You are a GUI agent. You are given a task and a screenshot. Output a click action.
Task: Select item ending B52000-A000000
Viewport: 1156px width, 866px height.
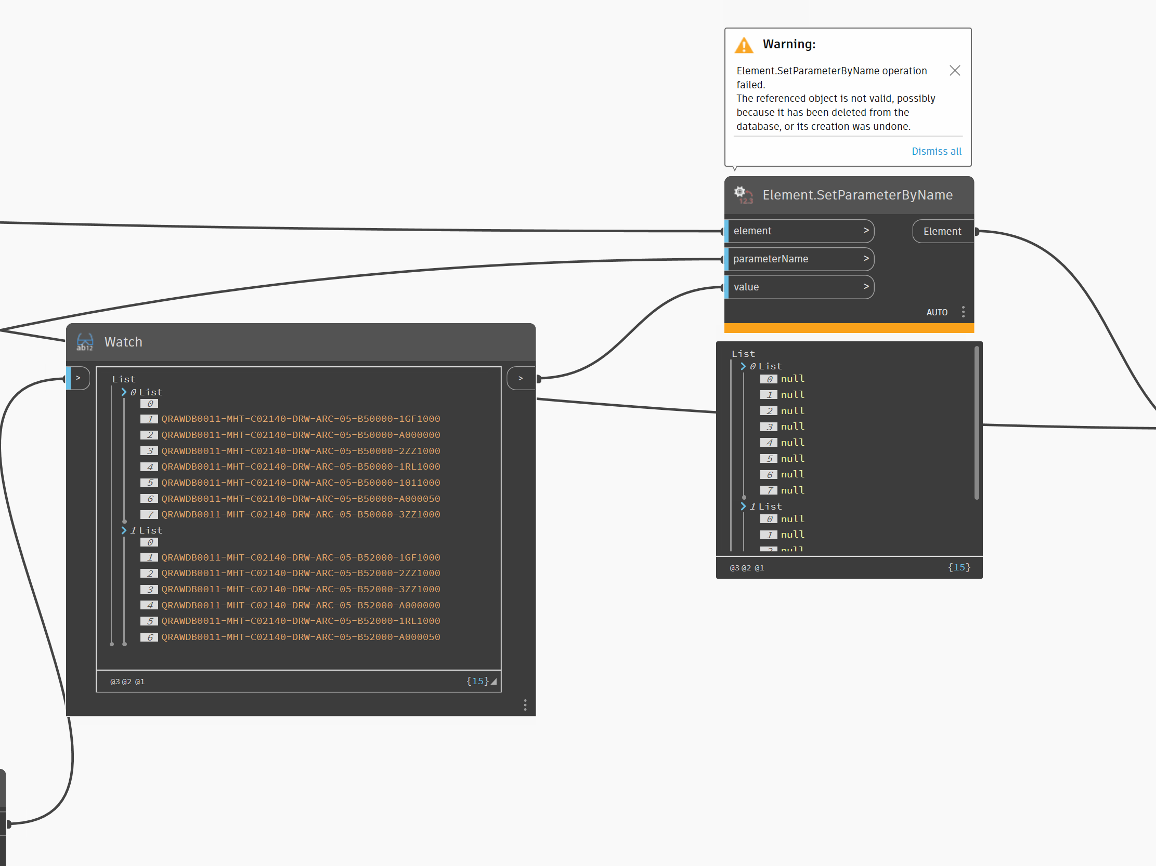point(301,606)
